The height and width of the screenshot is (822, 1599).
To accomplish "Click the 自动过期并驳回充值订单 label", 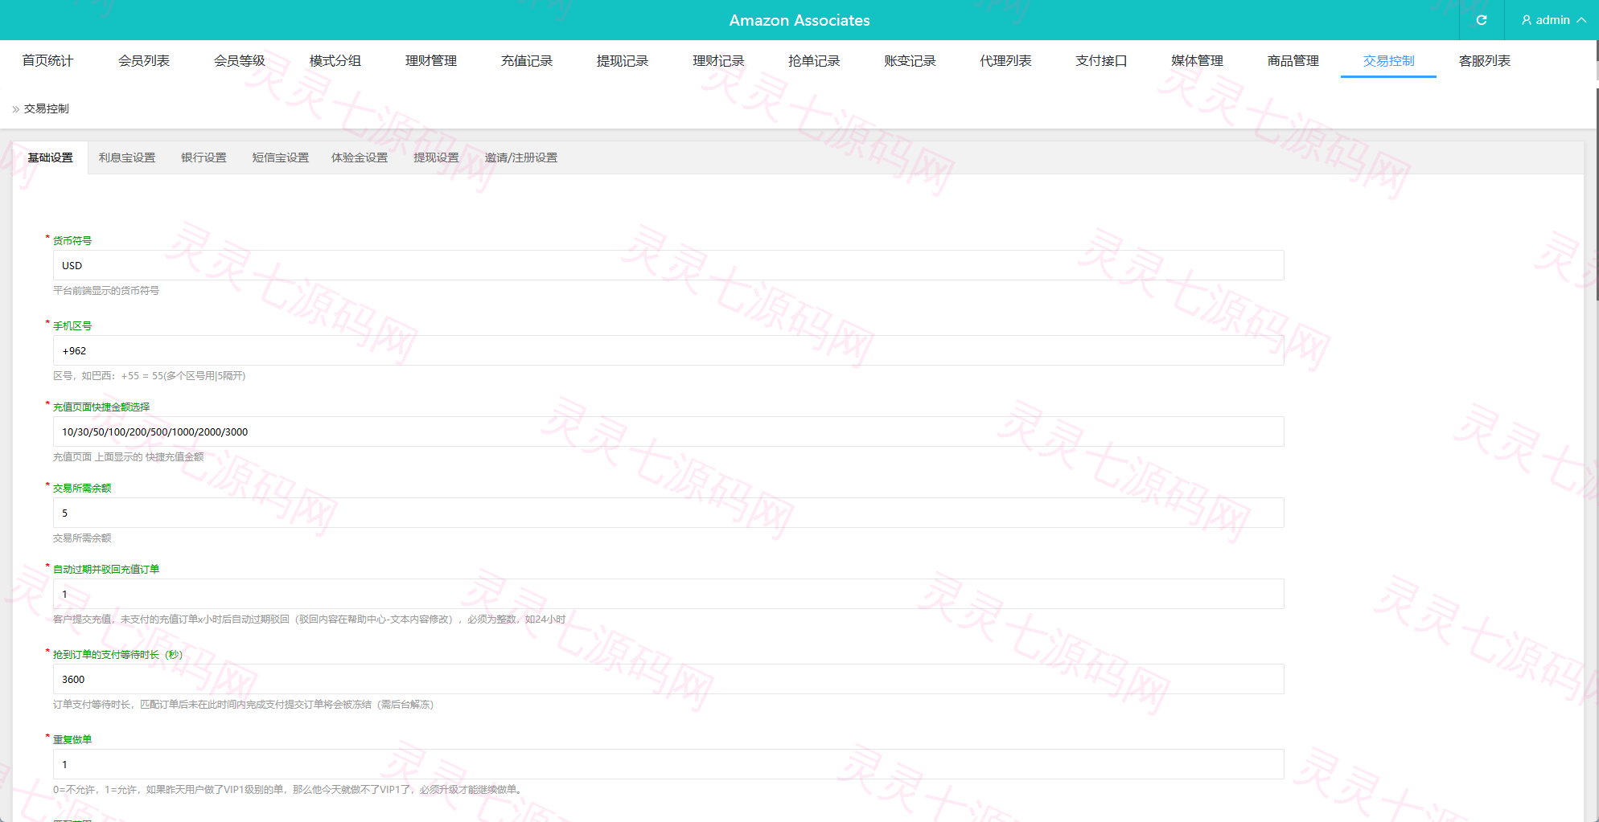I will pos(106,569).
